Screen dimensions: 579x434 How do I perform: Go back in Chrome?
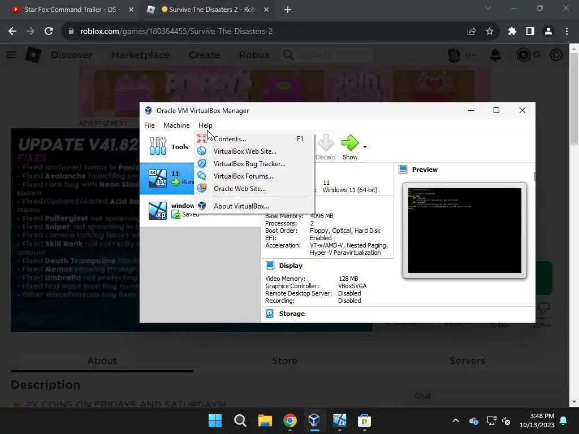click(12, 32)
